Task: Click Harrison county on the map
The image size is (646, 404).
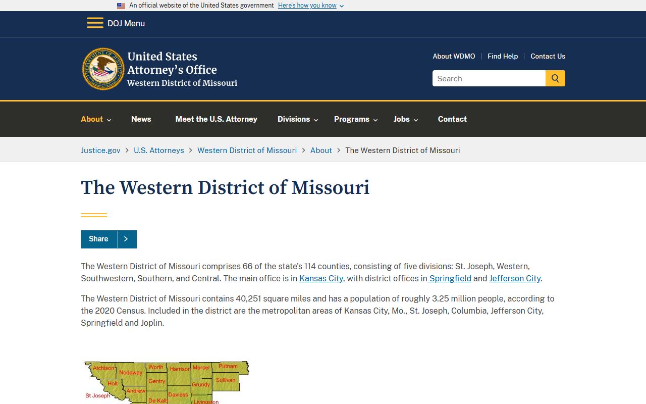Action: (x=180, y=369)
